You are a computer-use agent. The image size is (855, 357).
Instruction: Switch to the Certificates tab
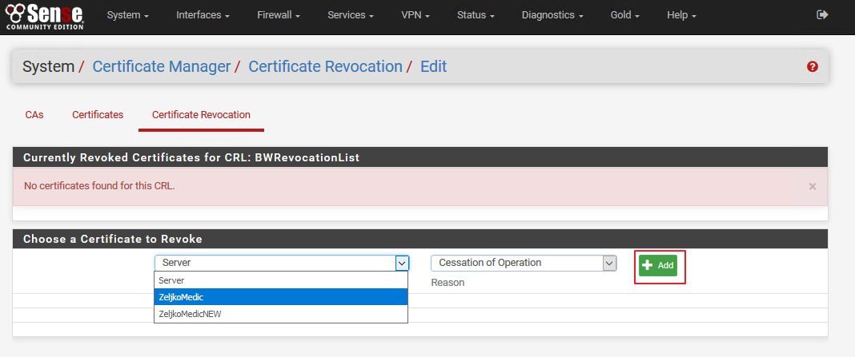click(x=98, y=115)
